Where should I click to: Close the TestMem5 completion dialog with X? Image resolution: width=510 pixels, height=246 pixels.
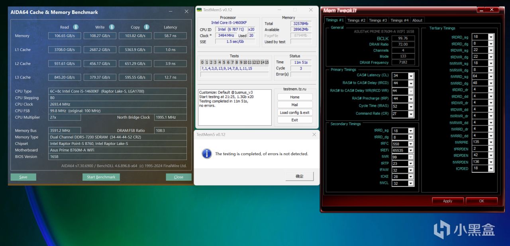pos(314,135)
